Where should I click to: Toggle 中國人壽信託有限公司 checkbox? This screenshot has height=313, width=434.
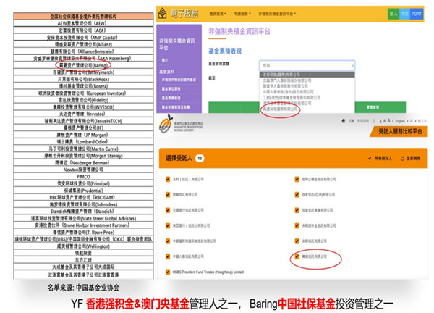click(x=168, y=256)
